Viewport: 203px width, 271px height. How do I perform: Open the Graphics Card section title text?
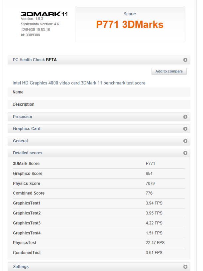point(27,129)
